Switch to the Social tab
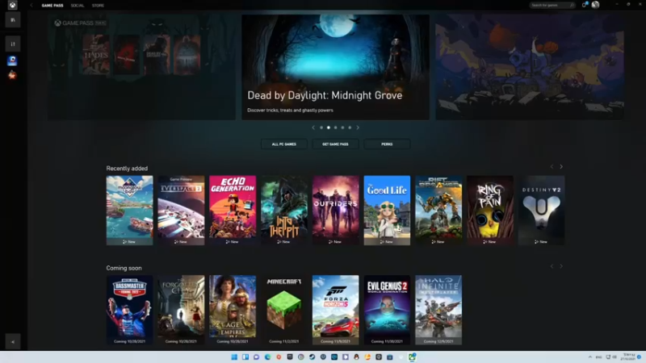 coord(78,6)
